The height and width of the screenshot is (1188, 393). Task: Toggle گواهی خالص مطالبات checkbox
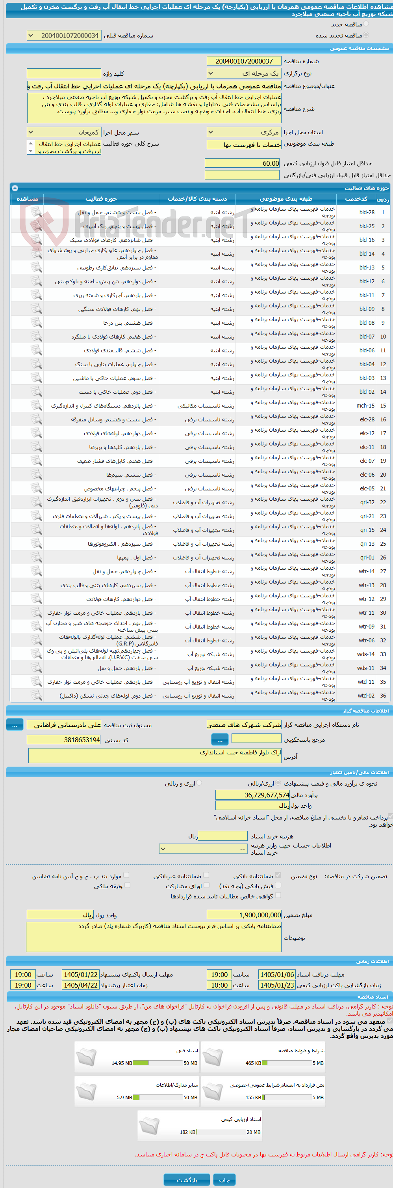pyautogui.click(x=278, y=896)
